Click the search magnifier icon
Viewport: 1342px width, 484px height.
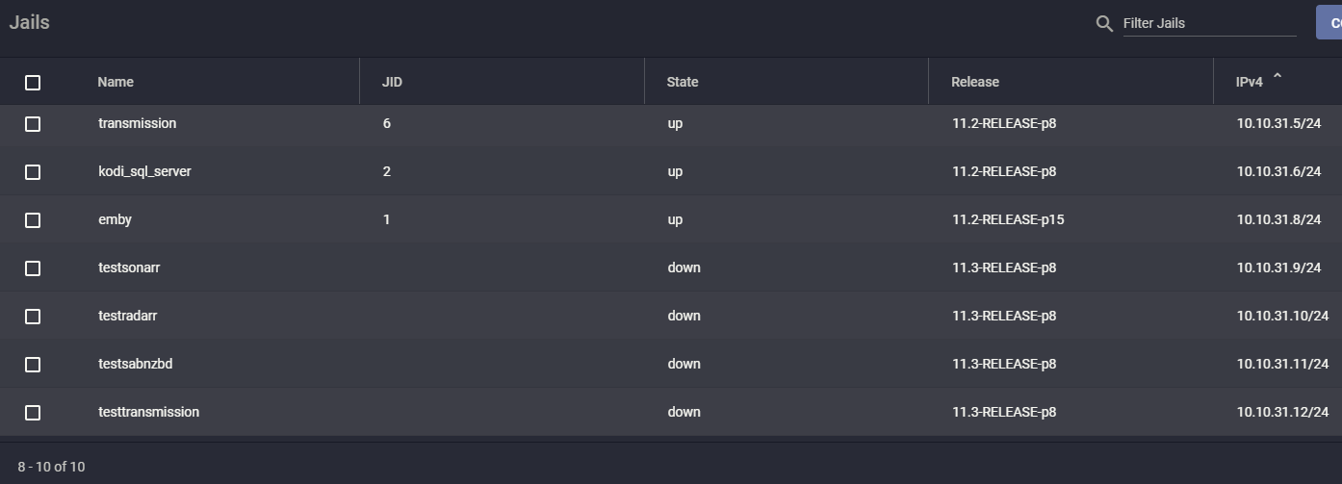(x=1104, y=23)
